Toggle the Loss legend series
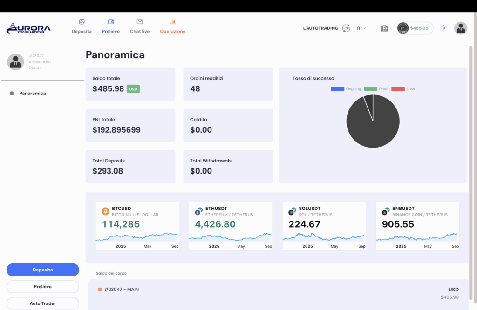477x310 pixels. (403, 89)
